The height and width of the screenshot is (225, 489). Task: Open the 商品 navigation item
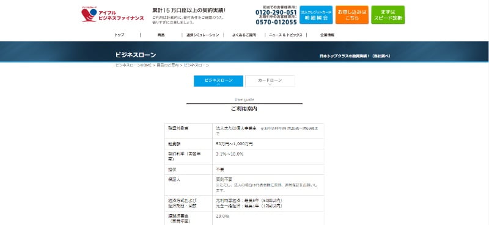click(x=161, y=35)
